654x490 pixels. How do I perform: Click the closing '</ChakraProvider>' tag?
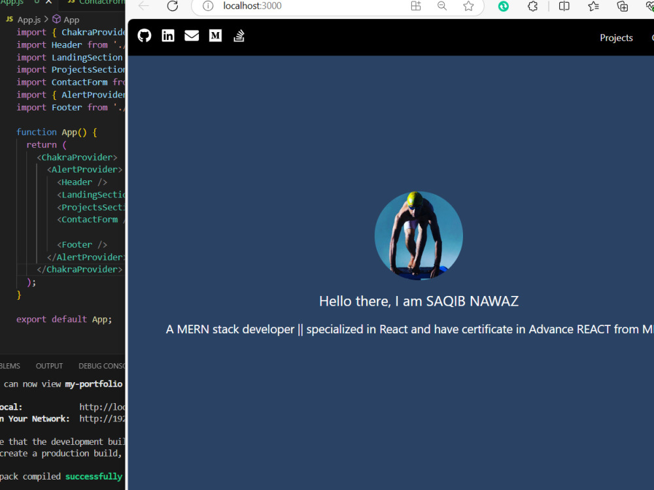[80, 270]
